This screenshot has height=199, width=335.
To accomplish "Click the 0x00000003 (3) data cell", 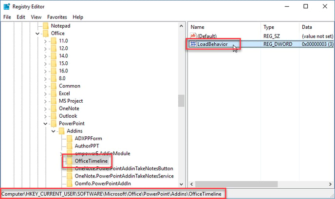I will point(317,44).
